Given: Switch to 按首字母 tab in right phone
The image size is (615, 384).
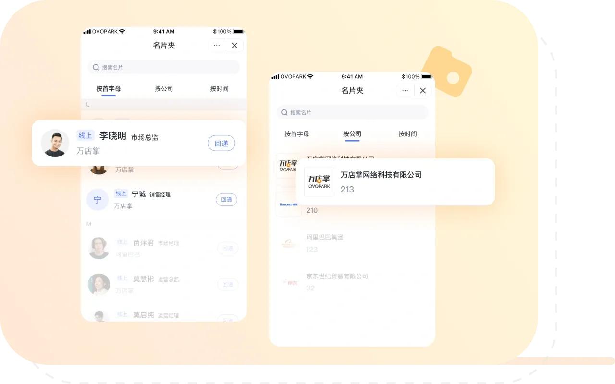Looking at the screenshot, I should point(297,134).
